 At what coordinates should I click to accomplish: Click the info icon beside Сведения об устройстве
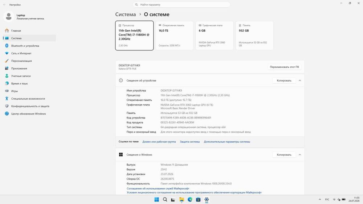click(x=121, y=80)
